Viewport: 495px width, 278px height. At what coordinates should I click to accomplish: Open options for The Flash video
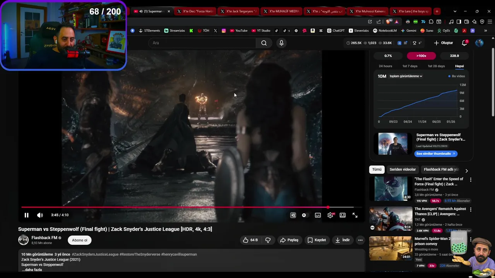(471, 180)
